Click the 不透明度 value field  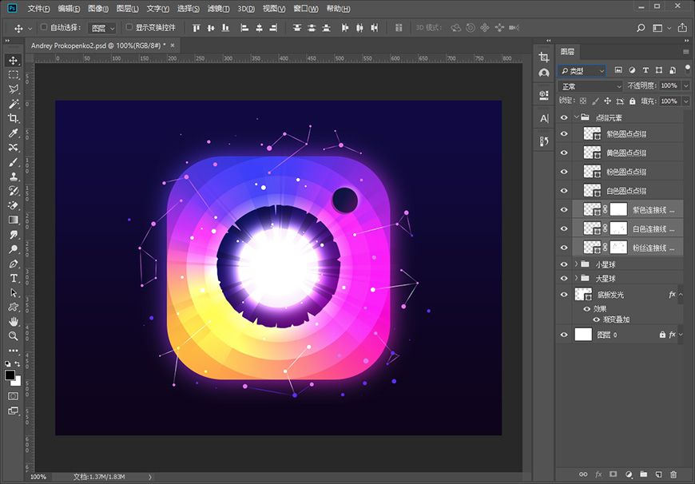click(x=669, y=86)
